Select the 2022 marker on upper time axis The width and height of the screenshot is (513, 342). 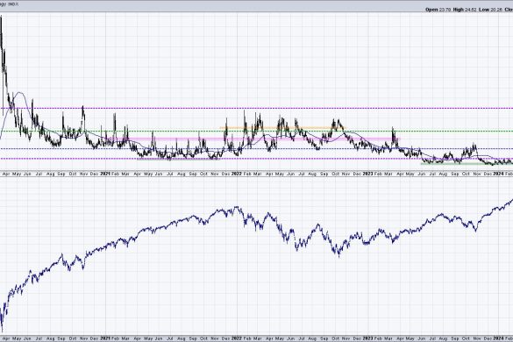pyautogui.click(x=236, y=174)
